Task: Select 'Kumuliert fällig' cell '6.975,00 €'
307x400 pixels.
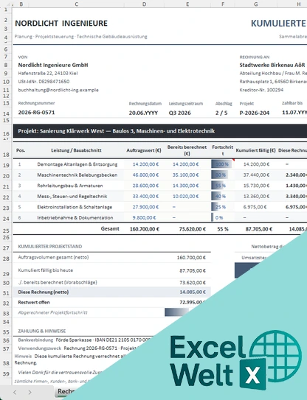Action: point(255,207)
